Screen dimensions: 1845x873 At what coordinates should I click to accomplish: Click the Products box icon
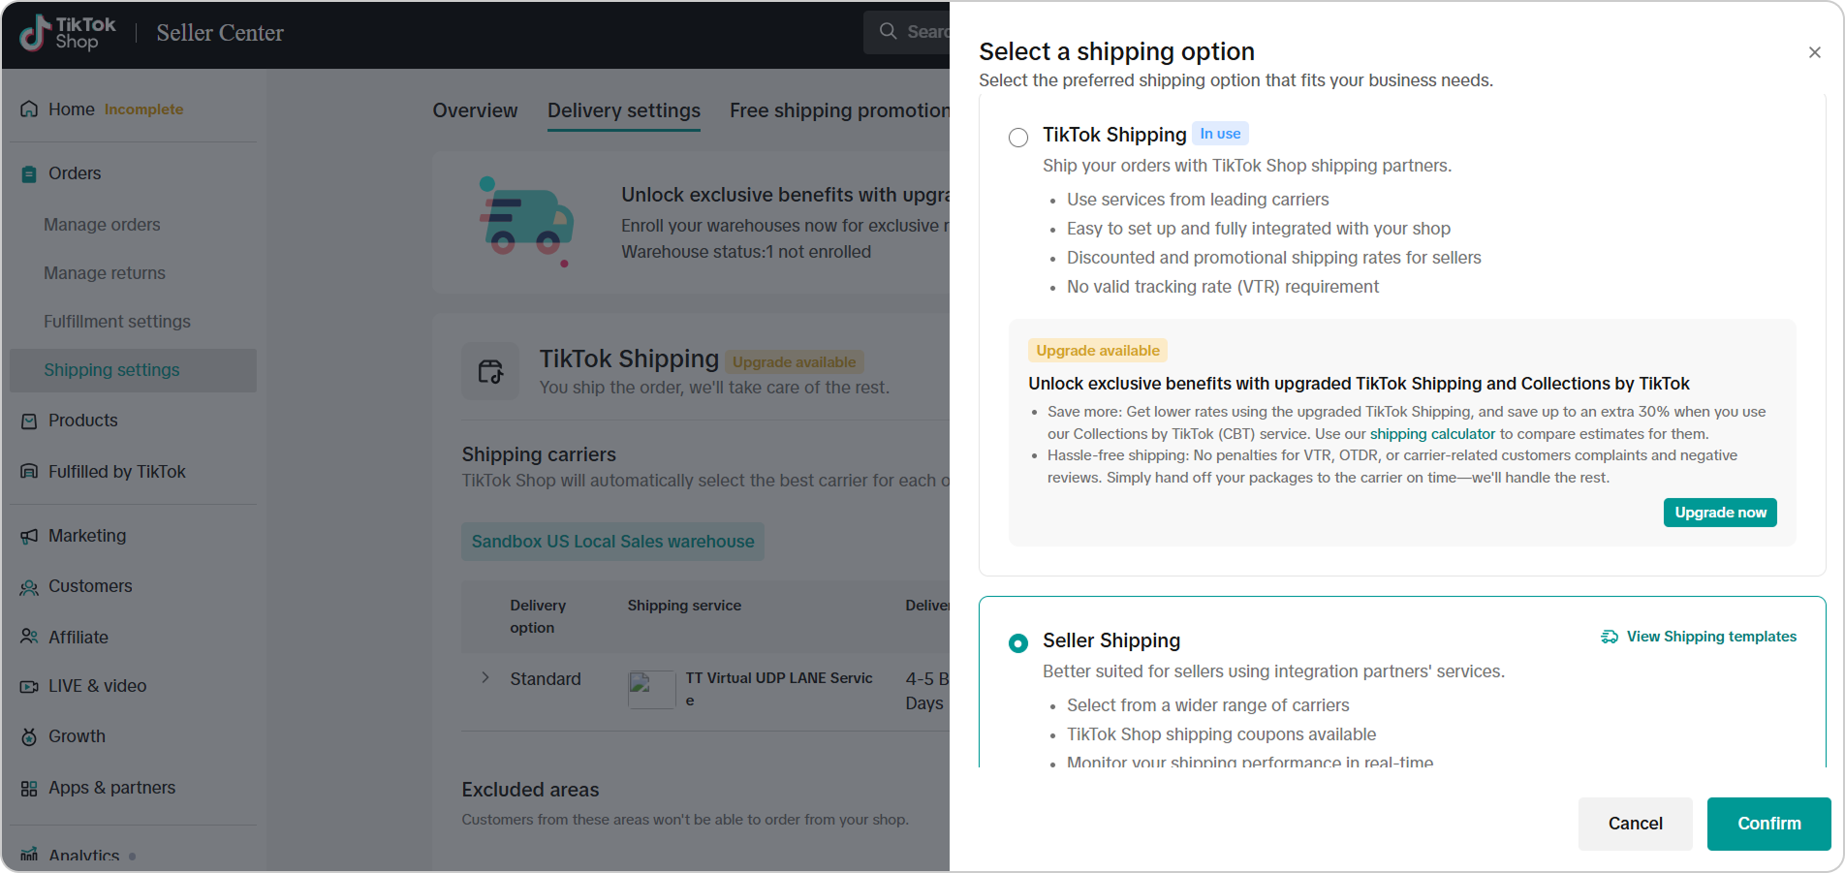click(x=29, y=421)
